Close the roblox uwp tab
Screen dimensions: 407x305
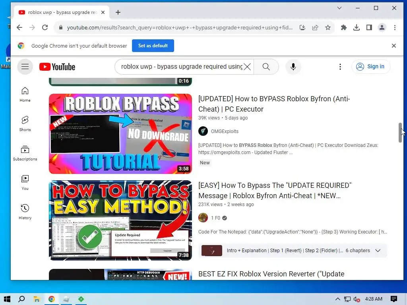pos(103,12)
